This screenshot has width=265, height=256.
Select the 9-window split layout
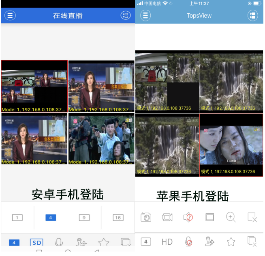coord(84,218)
